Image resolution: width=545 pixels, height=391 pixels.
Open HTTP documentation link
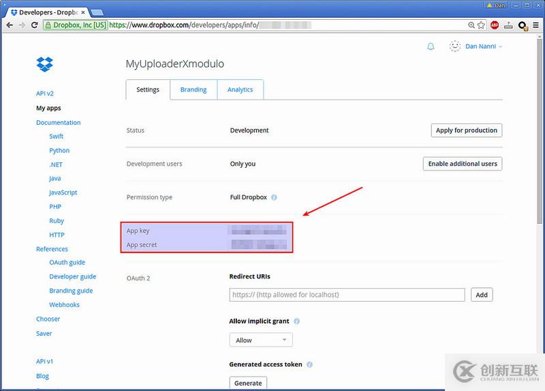pyautogui.click(x=57, y=235)
